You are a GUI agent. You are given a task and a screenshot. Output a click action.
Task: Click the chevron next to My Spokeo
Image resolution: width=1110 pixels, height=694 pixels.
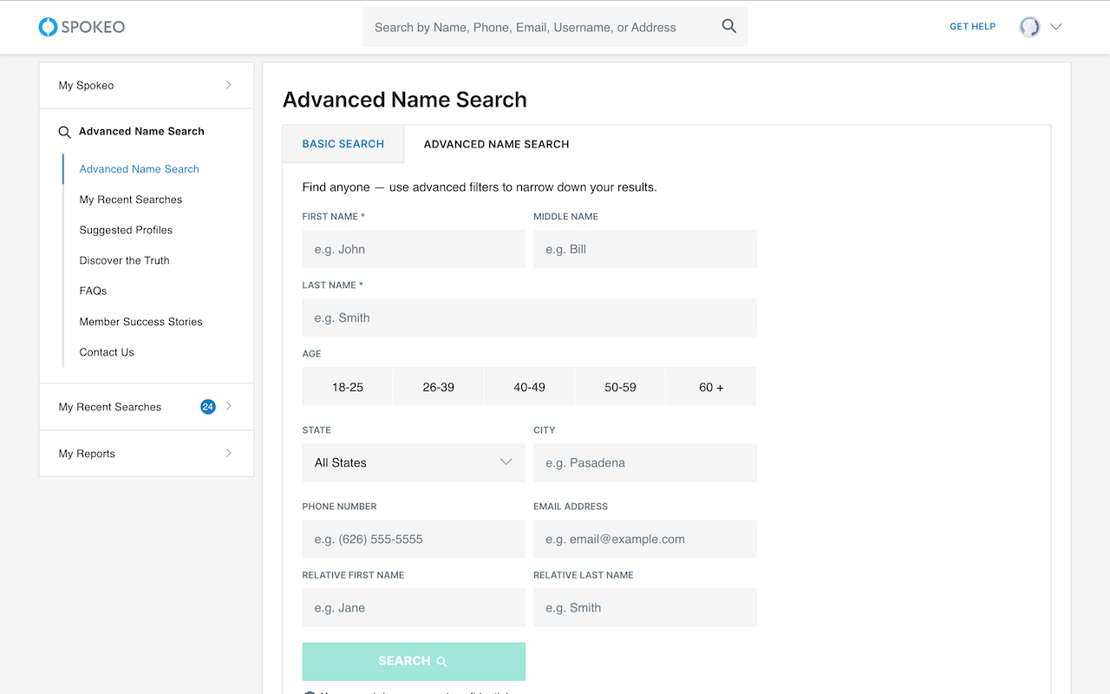(x=228, y=85)
